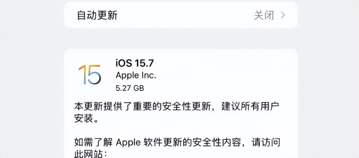
Task: Click the Apple Inc. developer name
Action: [x=136, y=75]
